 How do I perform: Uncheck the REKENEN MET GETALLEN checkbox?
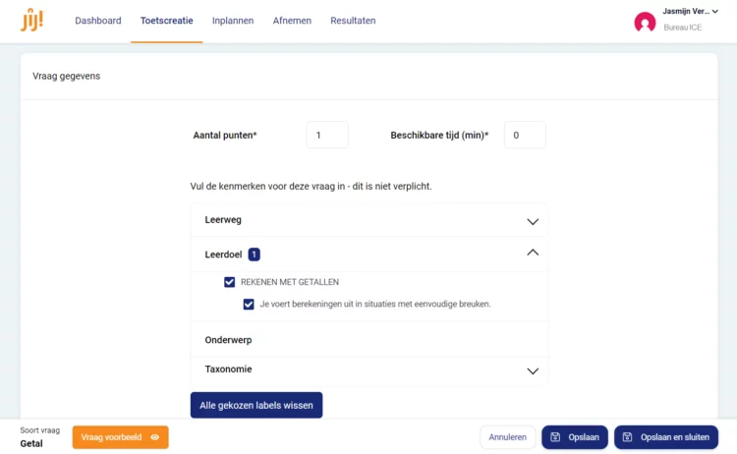[229, 282]
